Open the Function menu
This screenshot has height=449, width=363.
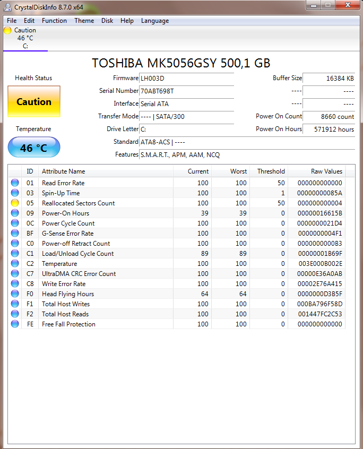click(54, 21)
